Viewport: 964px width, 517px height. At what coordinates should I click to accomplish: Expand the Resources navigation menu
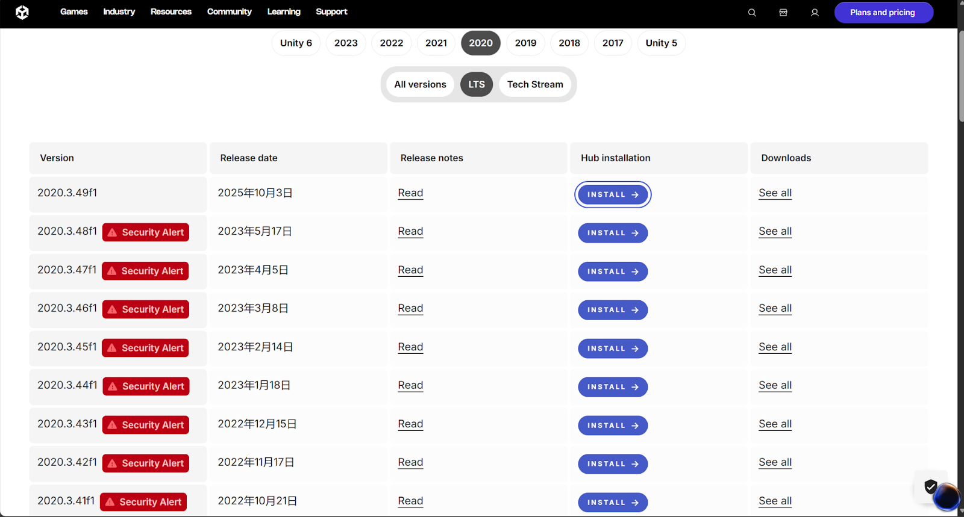click(171, 12)
